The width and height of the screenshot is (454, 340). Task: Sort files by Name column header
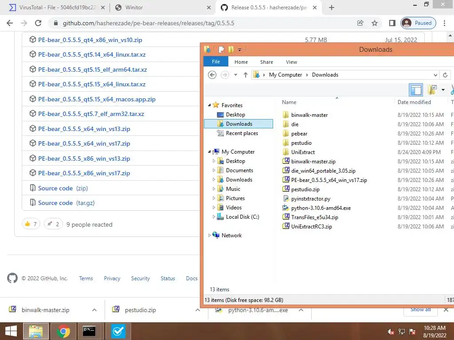(289, 102)
